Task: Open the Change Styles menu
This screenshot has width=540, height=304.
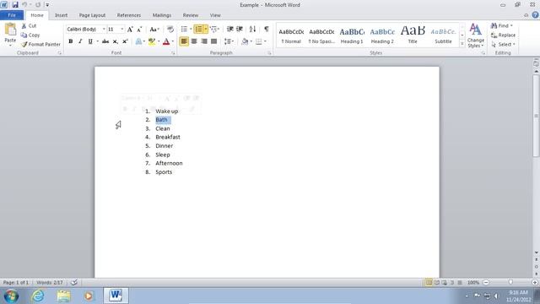Action: [x=476, y=35]
